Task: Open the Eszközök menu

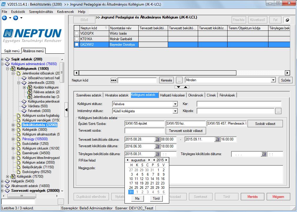Action: pyautogui.click(x=18, y=12)
